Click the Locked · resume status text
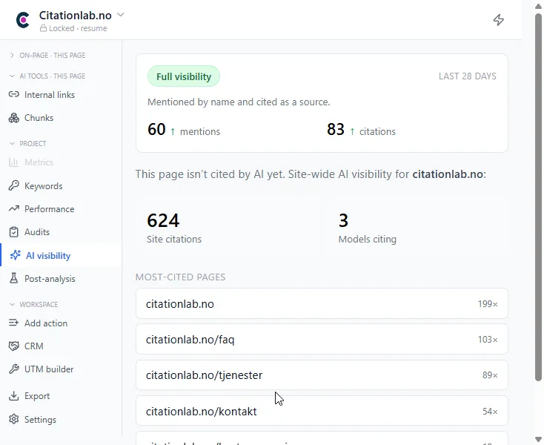This screenshot has width=544, height=445. click(x=78, y=28)
